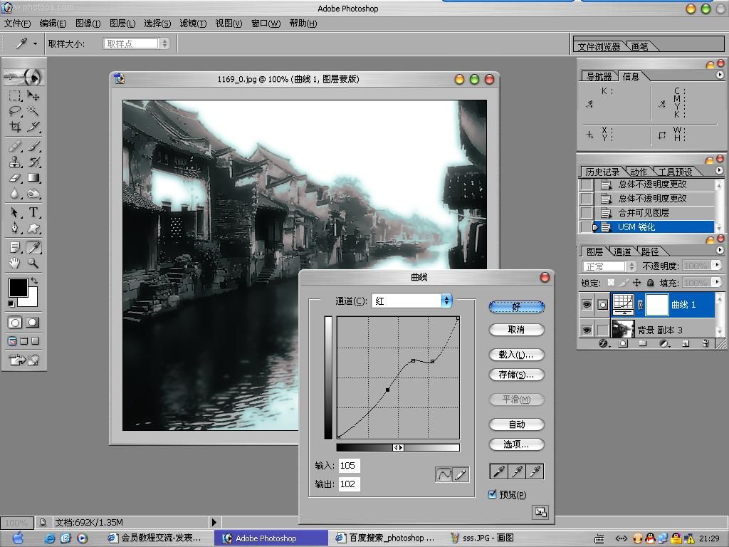The width and height of the screenshot is (729, 547).
Task: Choose the Lasso tool
Action: click(x=16, y=110)
